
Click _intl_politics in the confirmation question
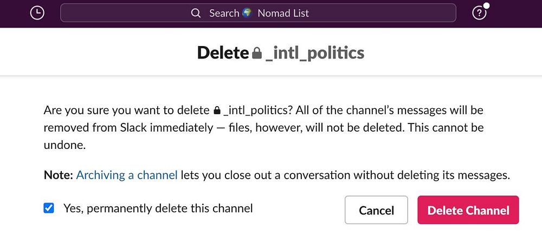click(257, 110)
